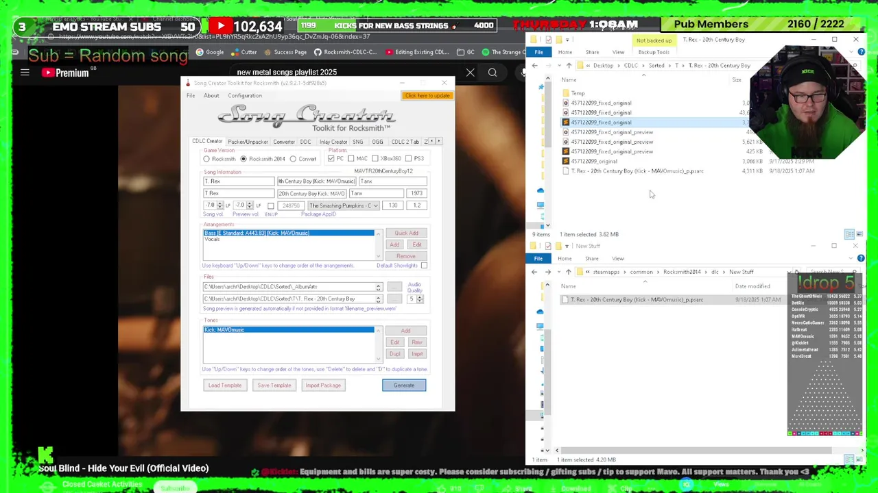Open album art path combo box

pos(378,287)
